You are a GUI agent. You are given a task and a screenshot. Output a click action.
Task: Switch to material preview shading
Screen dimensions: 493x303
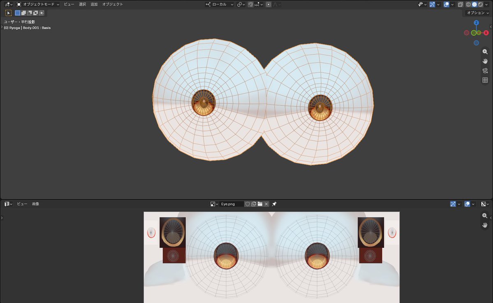click(480, 5)
